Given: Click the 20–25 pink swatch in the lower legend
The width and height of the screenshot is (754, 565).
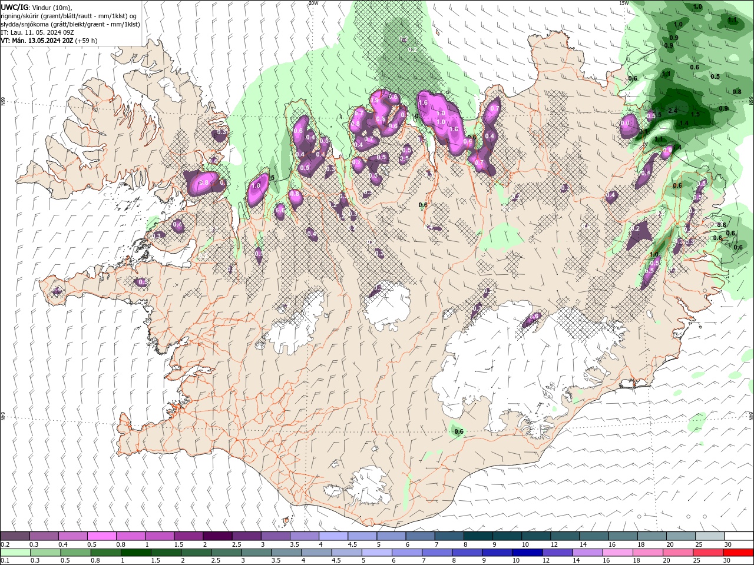Looking at the screenshot, I should click(x=679, y=553).
